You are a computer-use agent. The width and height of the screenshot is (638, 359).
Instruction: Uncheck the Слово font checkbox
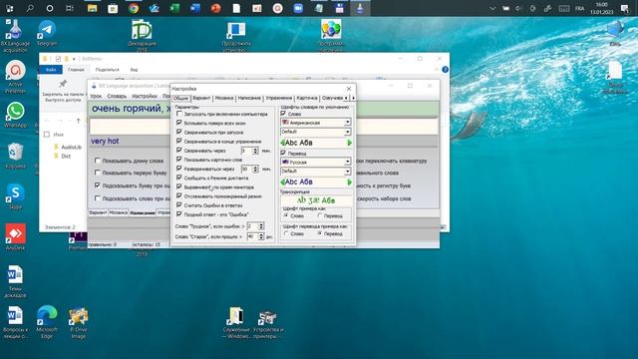(x=283, y=114)
